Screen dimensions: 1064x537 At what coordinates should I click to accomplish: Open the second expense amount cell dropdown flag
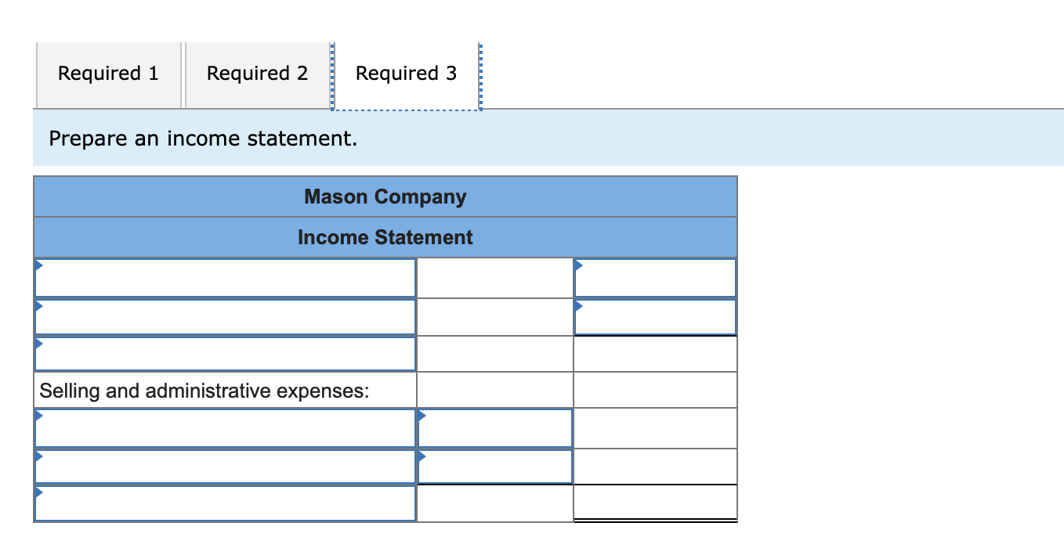point(422,455)
